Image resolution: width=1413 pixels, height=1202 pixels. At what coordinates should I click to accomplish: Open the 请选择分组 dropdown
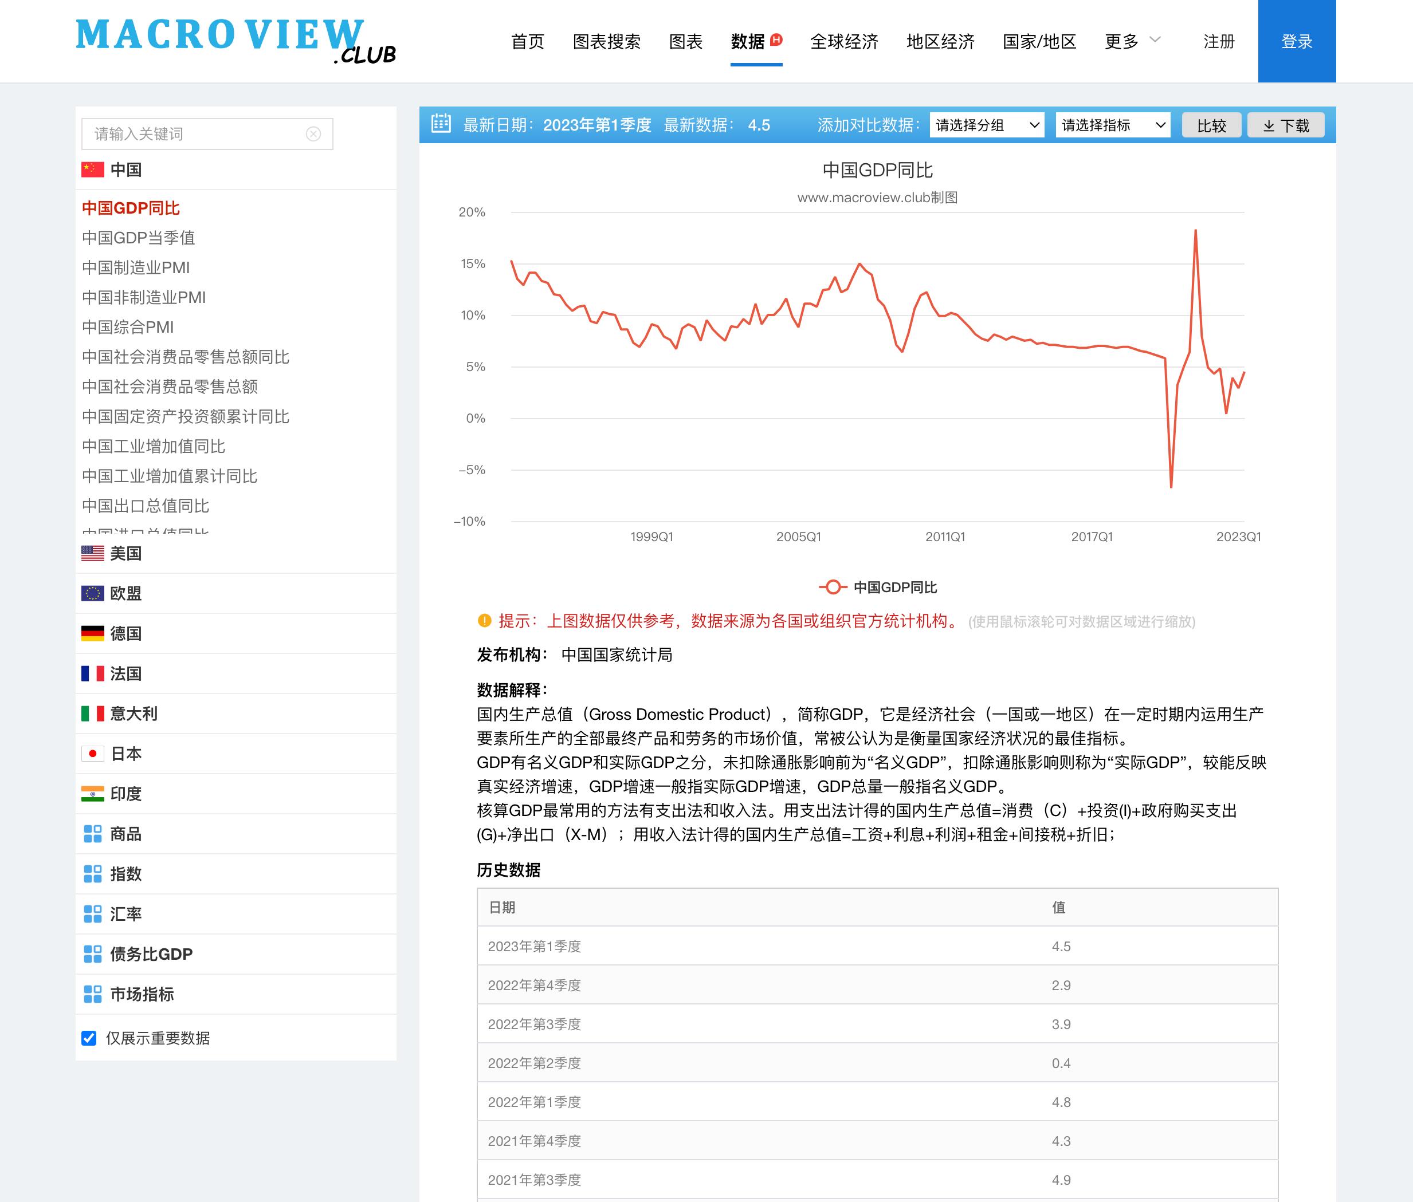[x=986, y=125]
